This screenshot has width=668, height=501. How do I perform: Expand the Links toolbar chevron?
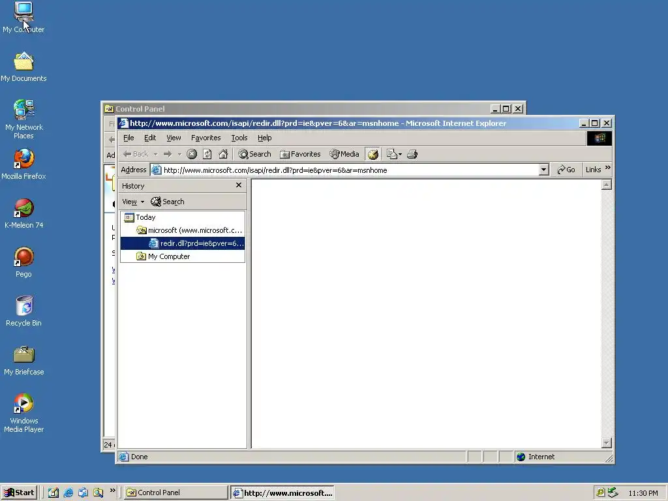click(x=608, y=168)
